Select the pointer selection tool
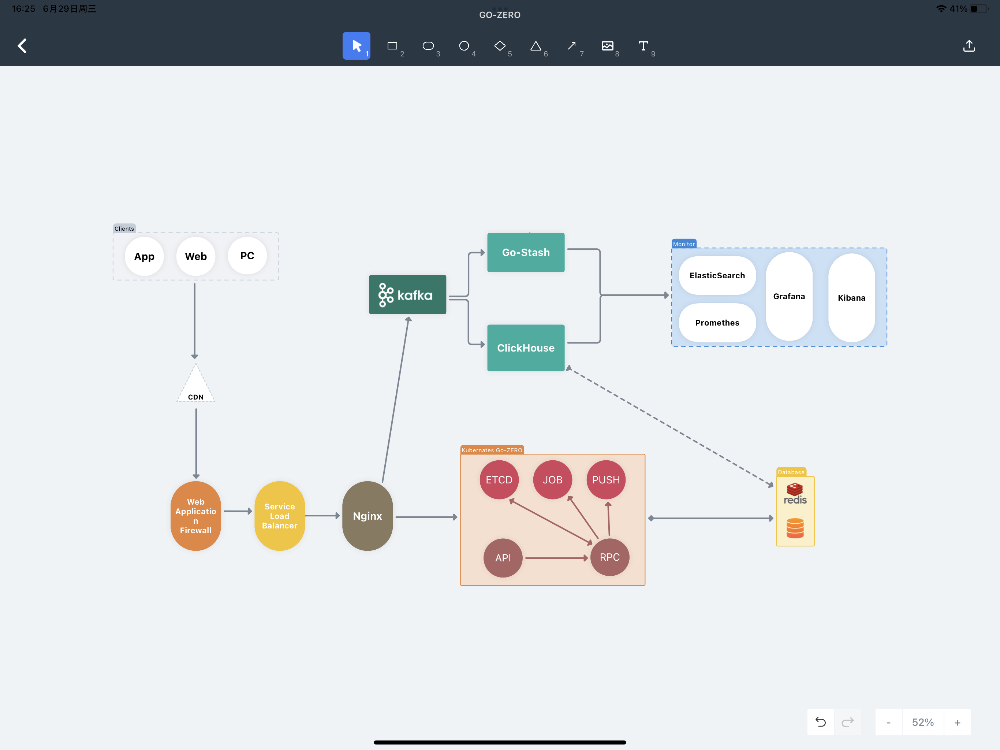 (x=356, y=46)
